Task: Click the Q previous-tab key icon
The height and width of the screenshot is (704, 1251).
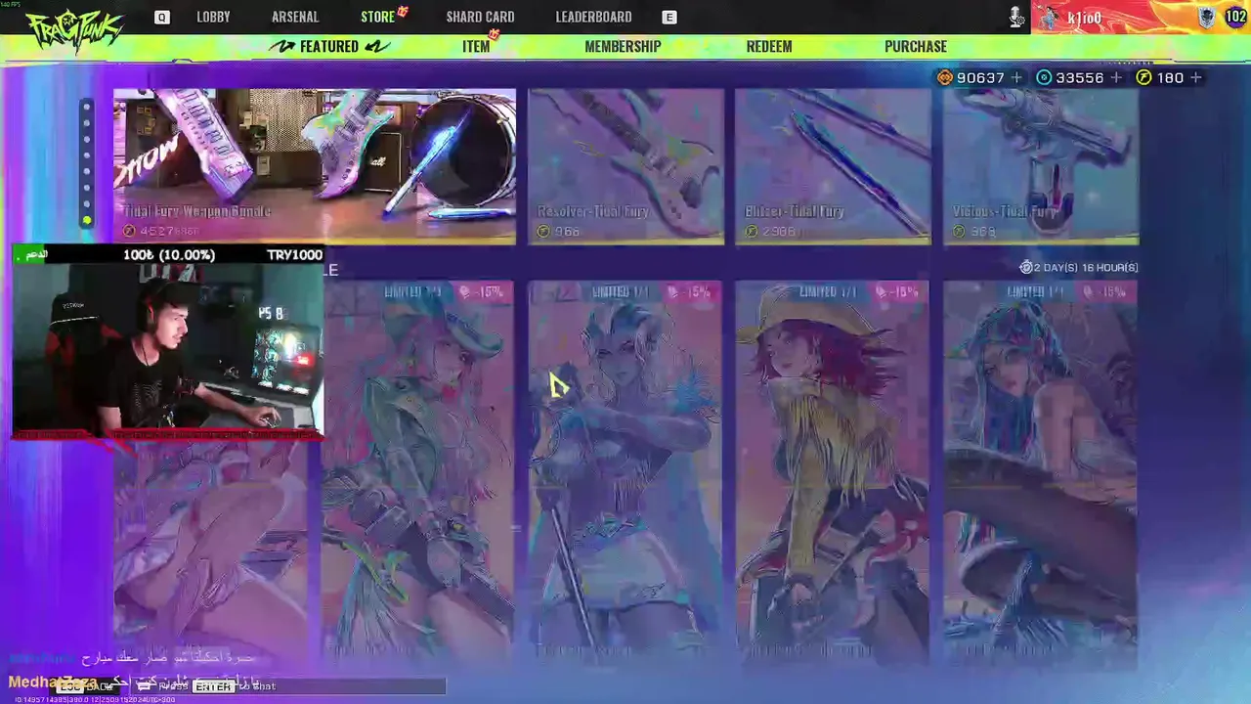Action: point(162,17)
